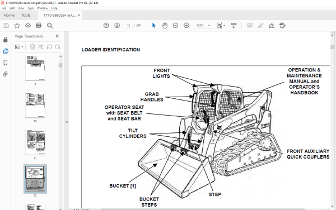Screen dimensions: 336x210
Task: Click the scrolling mode toolbar icon
Action: click(234, 26)
